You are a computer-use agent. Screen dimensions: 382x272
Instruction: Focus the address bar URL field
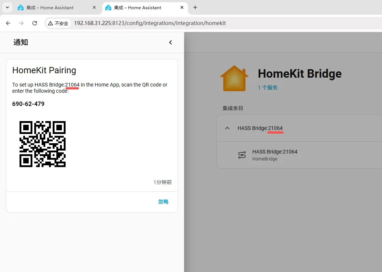coord(150,23)
